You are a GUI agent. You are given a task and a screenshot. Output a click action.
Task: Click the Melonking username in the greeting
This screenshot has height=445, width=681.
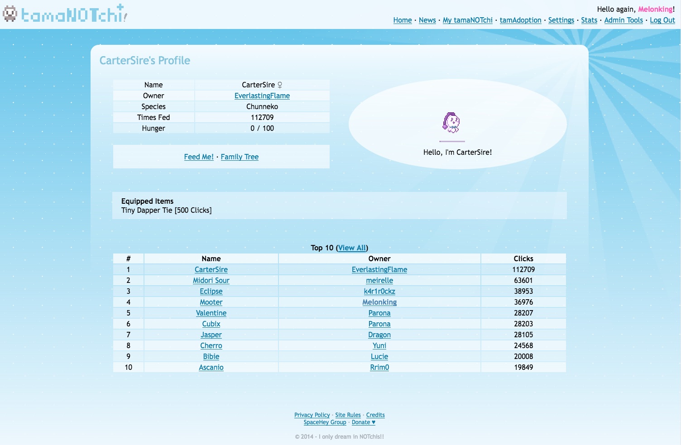pos(655,10)
